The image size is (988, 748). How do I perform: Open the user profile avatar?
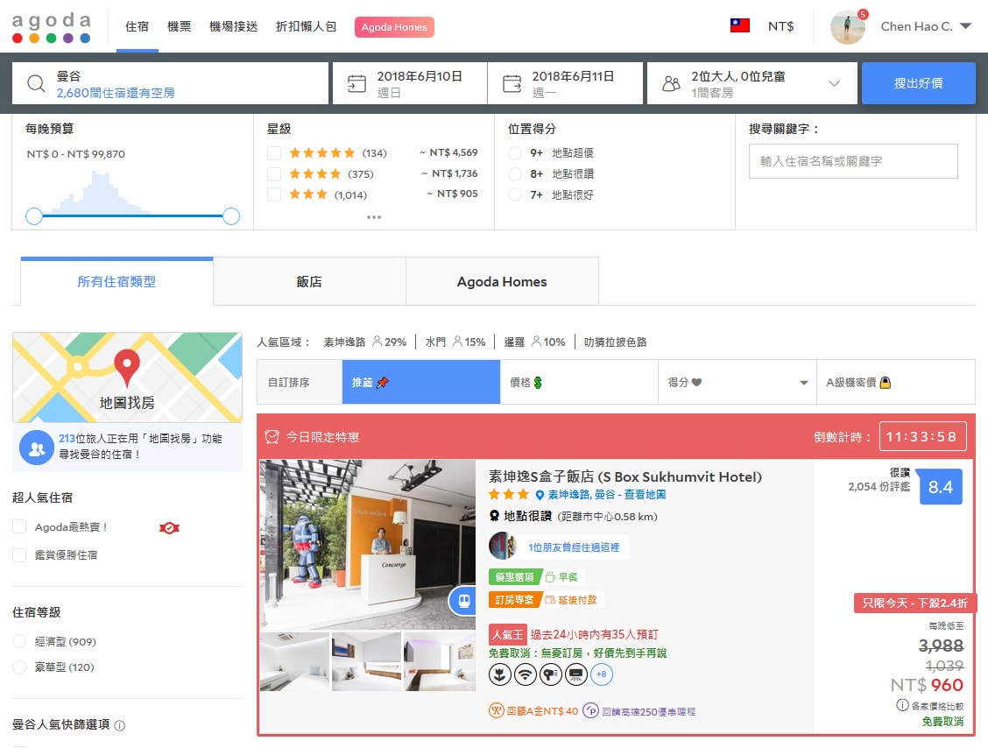tap(848, 27)
